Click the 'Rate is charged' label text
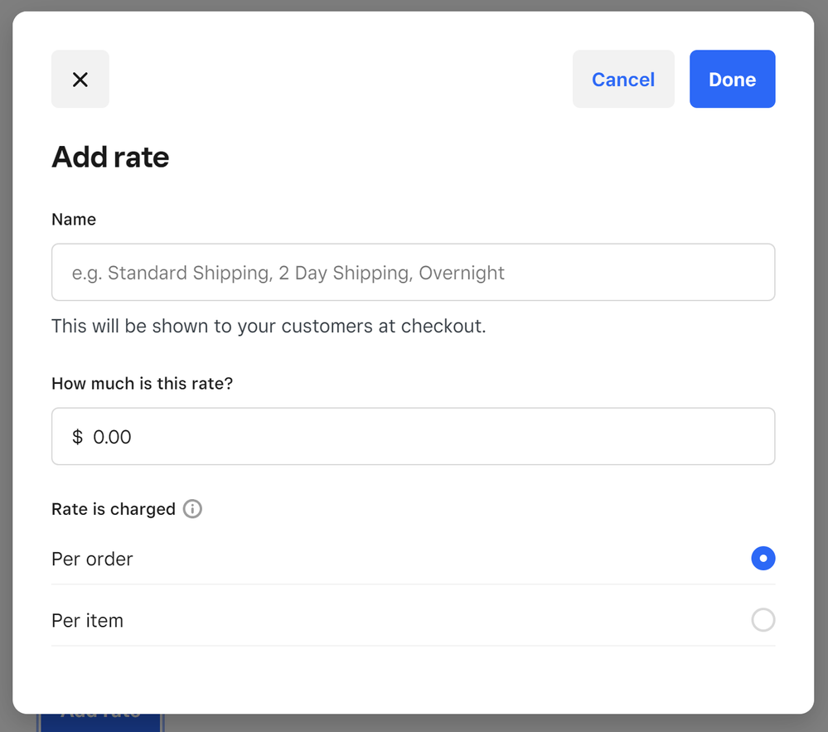This screenshot has width=828, height=732. (114, 509)
